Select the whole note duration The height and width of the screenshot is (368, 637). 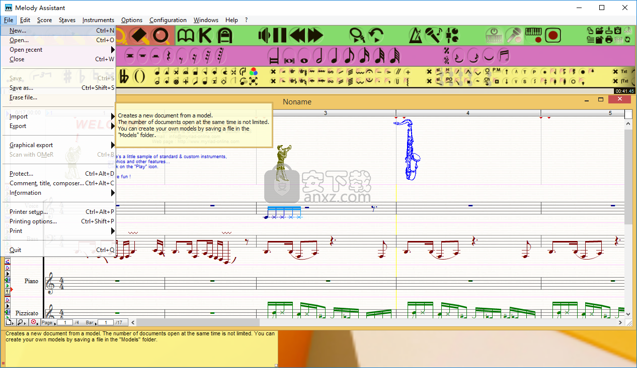pos(303,56)
